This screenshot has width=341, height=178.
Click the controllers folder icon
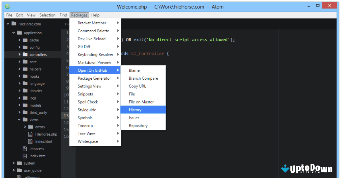pos(25,54)
